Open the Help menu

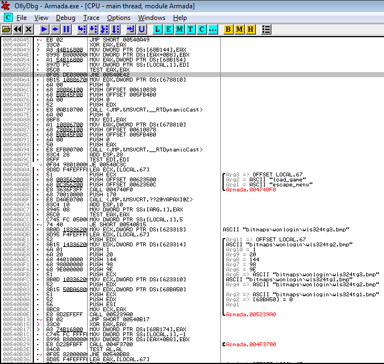180,18
